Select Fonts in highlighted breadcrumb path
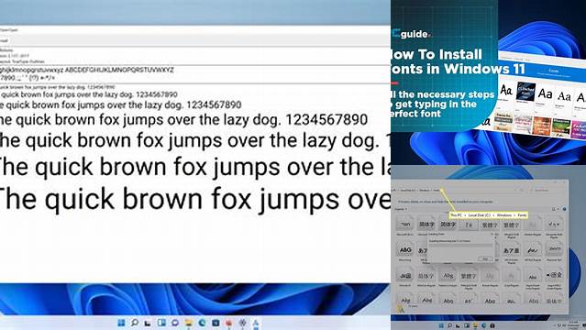Image resolution: width=586 pixels, height=330 pixels. 522,215
